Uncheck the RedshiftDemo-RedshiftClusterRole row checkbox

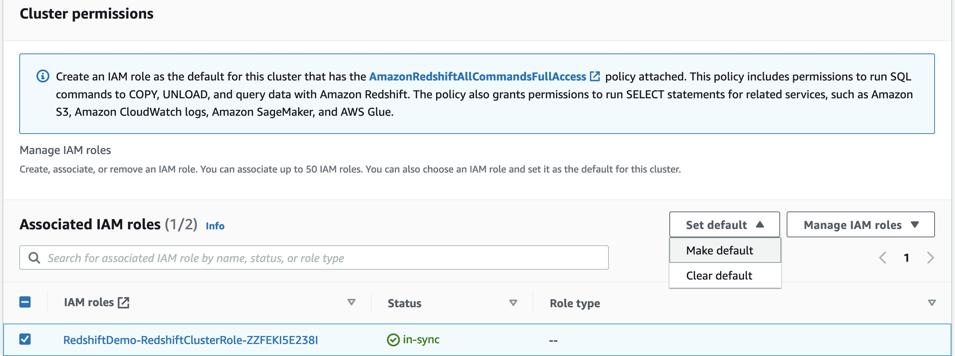[x=25, y=339]
